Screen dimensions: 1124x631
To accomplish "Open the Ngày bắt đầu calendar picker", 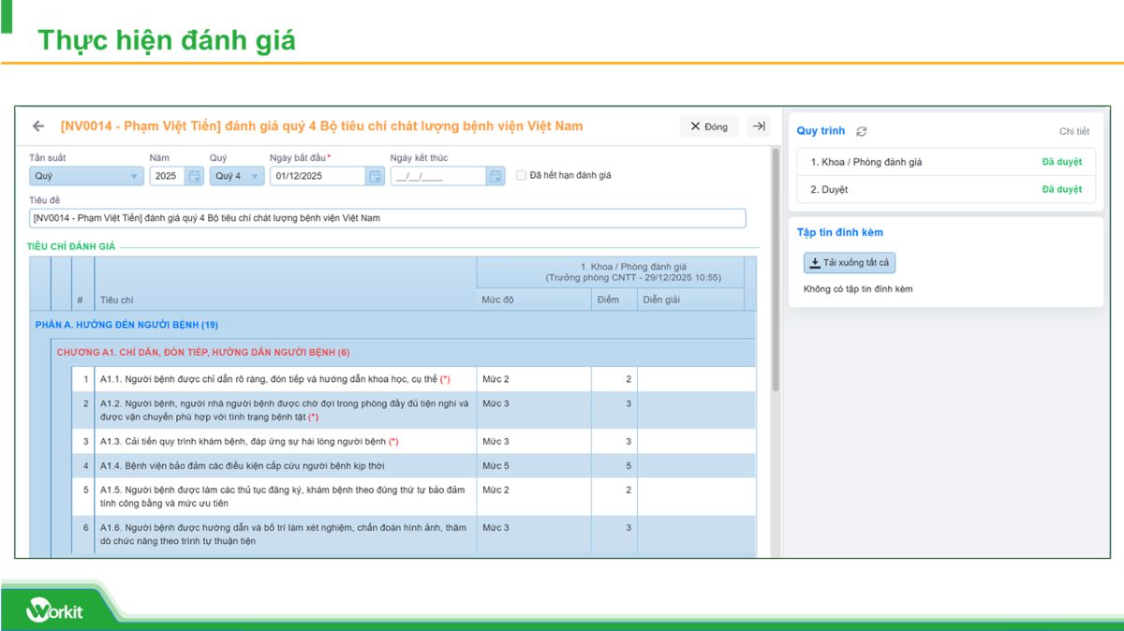I will point(375,176).
